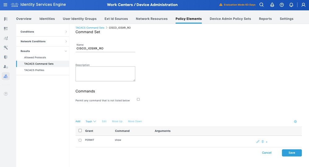Viewport: 309px width, 167px height.
Task: Click the pencil edit icon for show command
Action: pos(258,142)
